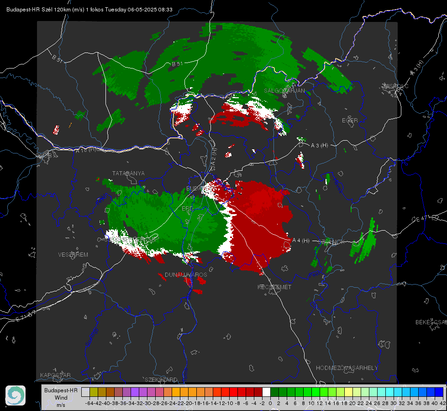Viewport: 447px width, 411px height.
Task: Click the 'A 4 (H)' road label
Action: [x=301, y=241]
